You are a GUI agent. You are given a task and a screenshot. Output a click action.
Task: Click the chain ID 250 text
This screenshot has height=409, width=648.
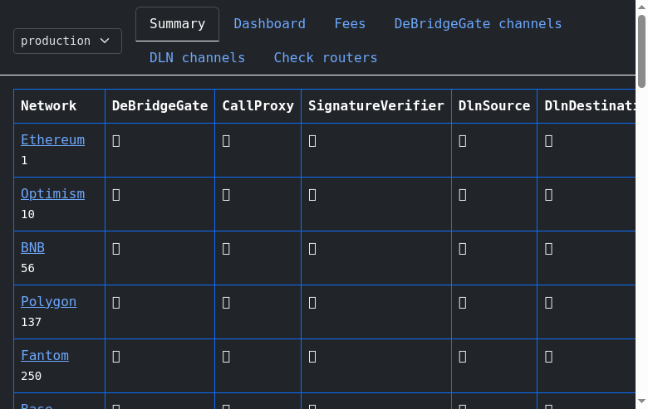coord(31,377)
